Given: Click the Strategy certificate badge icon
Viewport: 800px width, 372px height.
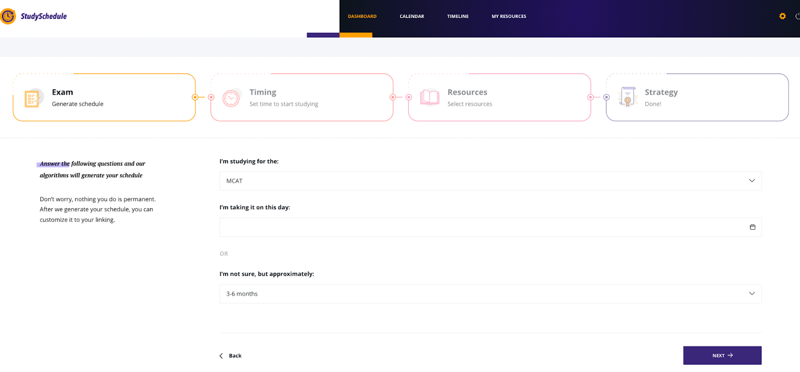Looking at the screenshot, I should tap(627, 97).
